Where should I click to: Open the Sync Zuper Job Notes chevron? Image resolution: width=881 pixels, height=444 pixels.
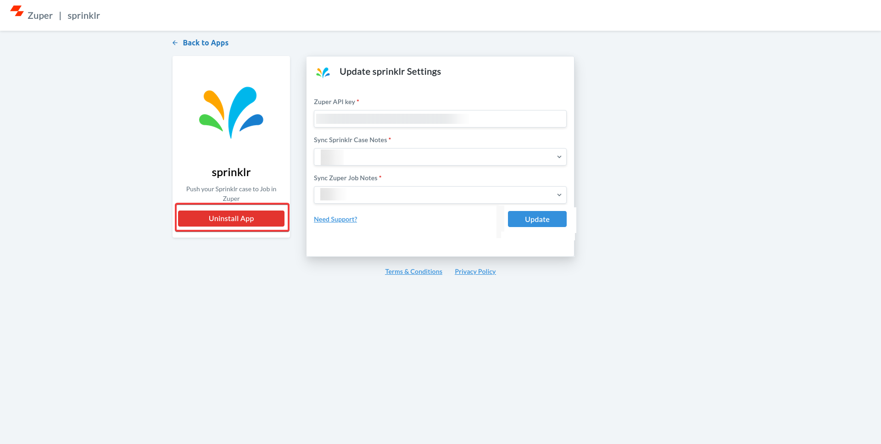tap(559, 195)
